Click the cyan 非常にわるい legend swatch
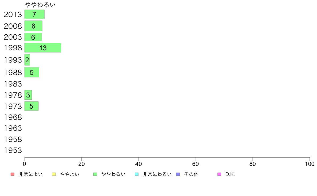The image size is (317, 196). click(137, 174)
